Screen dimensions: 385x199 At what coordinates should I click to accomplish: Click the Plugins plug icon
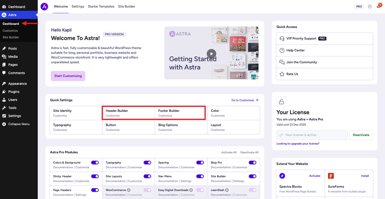(x=4, y=92)
